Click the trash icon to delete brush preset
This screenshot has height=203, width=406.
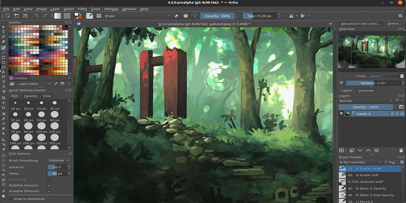coord(401,151)
